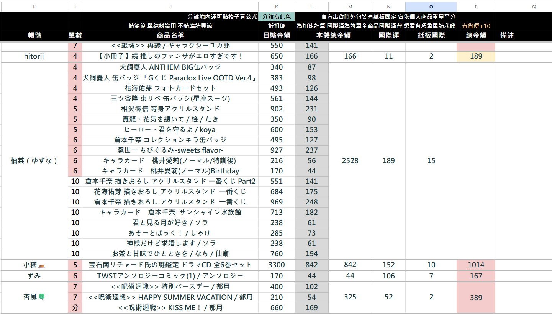
Task: Click the pink total cell 167
Action: [476, 276]
